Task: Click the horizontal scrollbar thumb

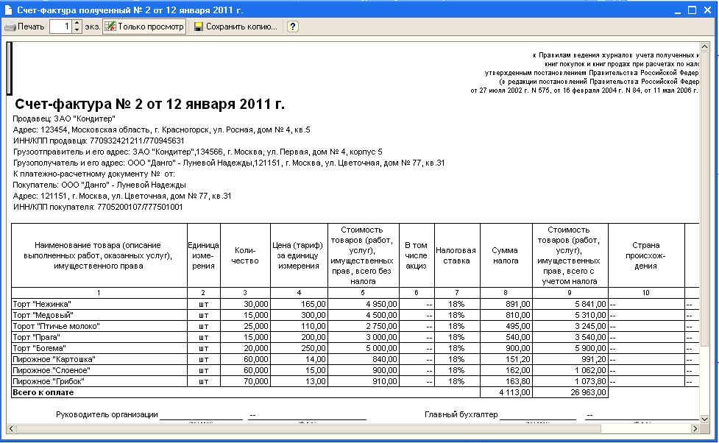Action: pyautogui.click(x=309, y=428)
